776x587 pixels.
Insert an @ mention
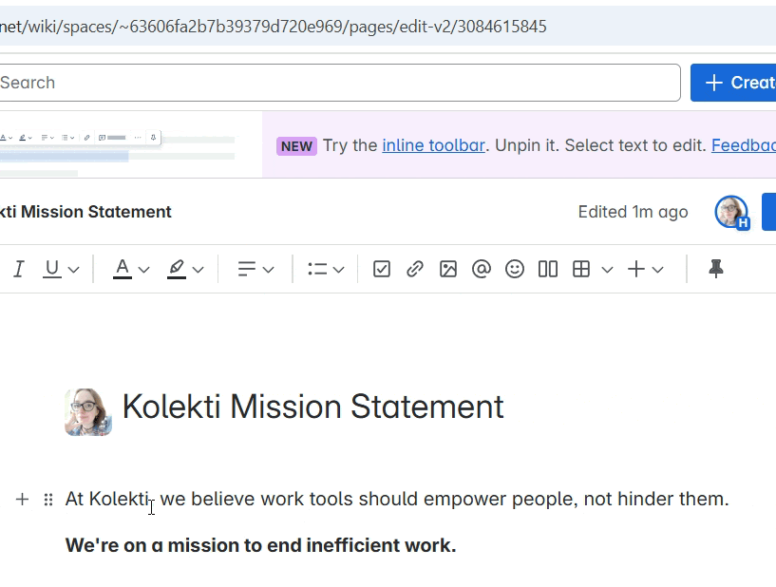coord(482,269)
